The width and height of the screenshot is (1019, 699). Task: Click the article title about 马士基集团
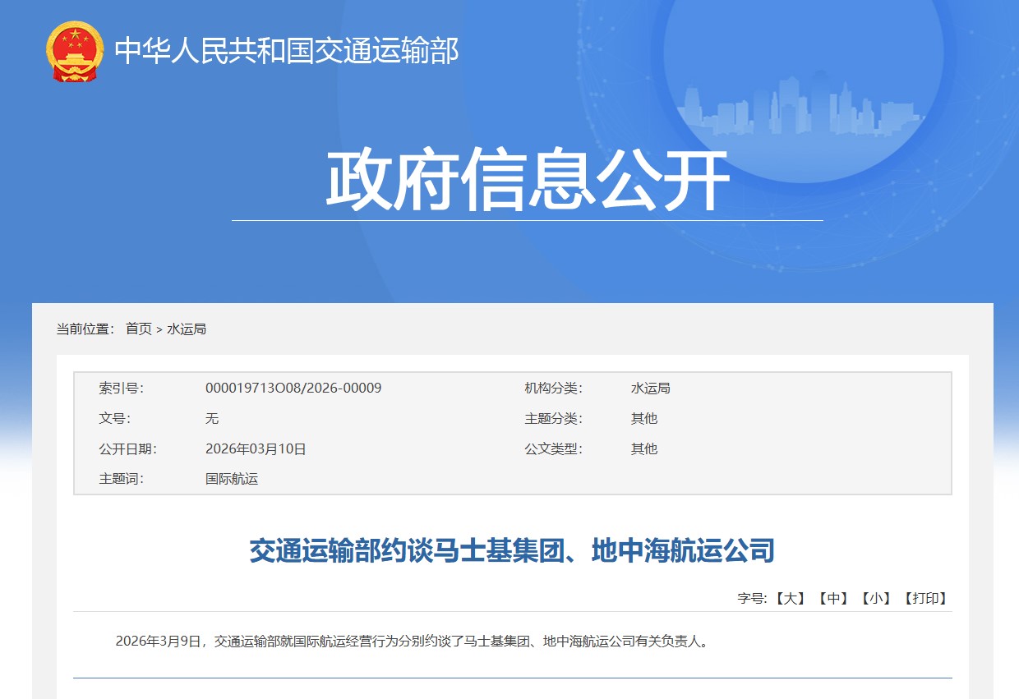coord(512,551)
